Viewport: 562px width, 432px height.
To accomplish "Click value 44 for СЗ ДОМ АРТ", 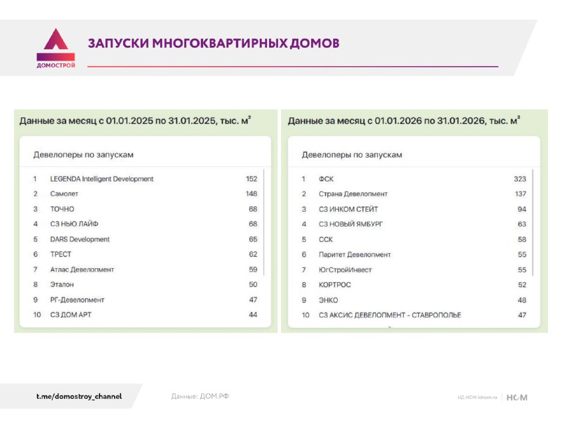I will 253,315.
